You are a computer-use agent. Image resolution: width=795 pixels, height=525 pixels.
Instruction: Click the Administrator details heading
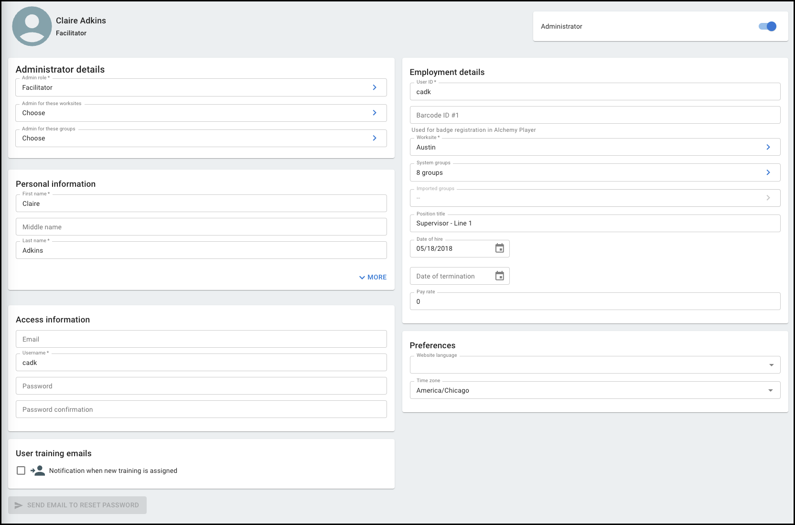click(60, 69)
